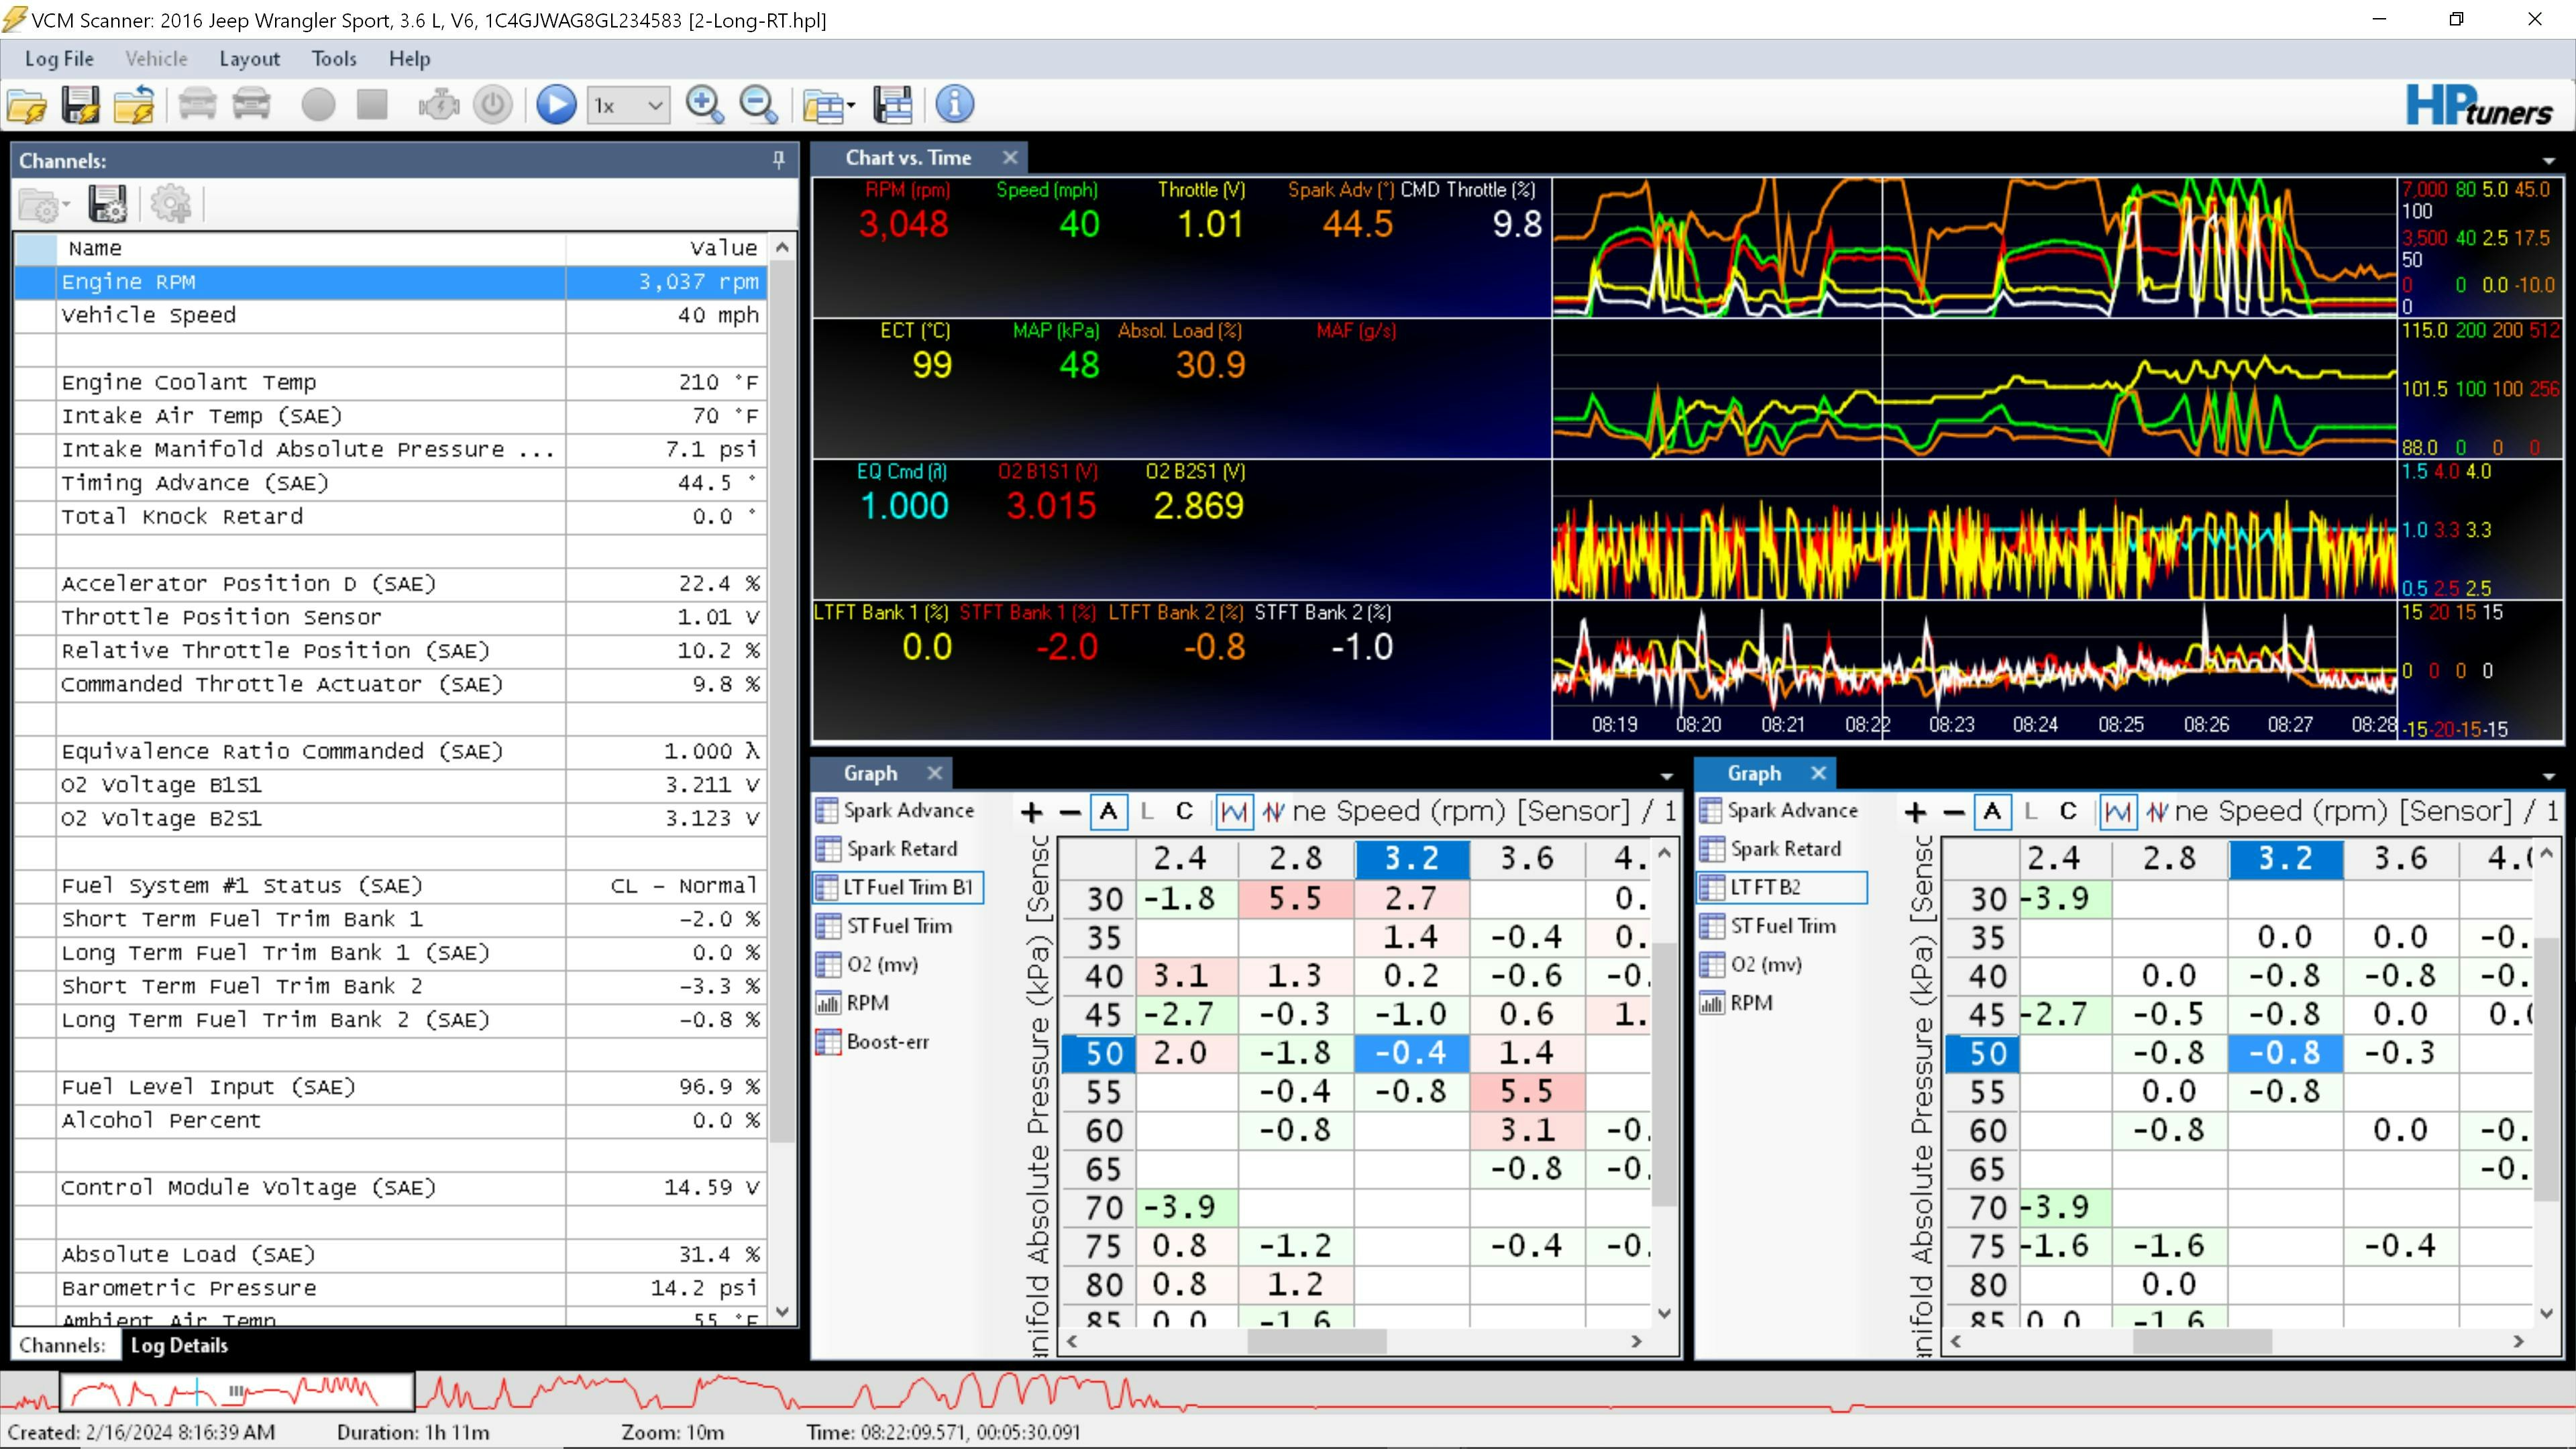Switch to the Log Details tab
This screenshot has width=2576, height=1449.
(179, 1345)
